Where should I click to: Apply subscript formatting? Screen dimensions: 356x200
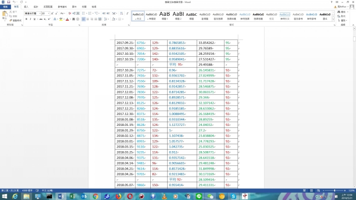[45, 19]
